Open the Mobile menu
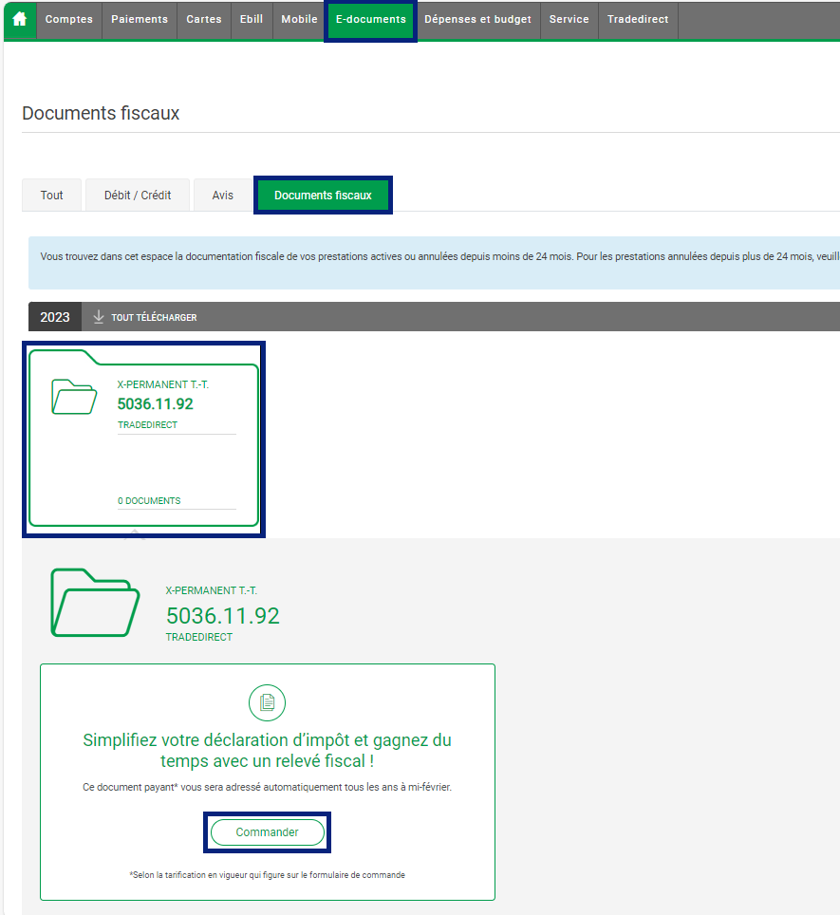This screenshot has width=840, height=915. tap(299, 19)
